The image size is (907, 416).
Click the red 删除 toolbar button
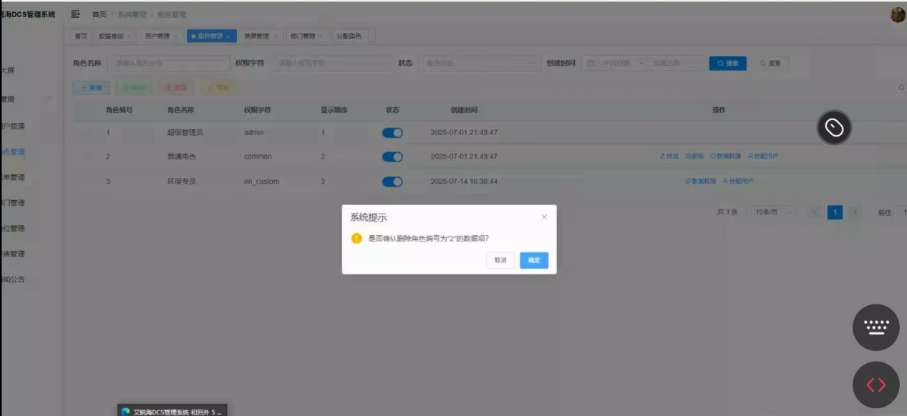click(176, 88)
